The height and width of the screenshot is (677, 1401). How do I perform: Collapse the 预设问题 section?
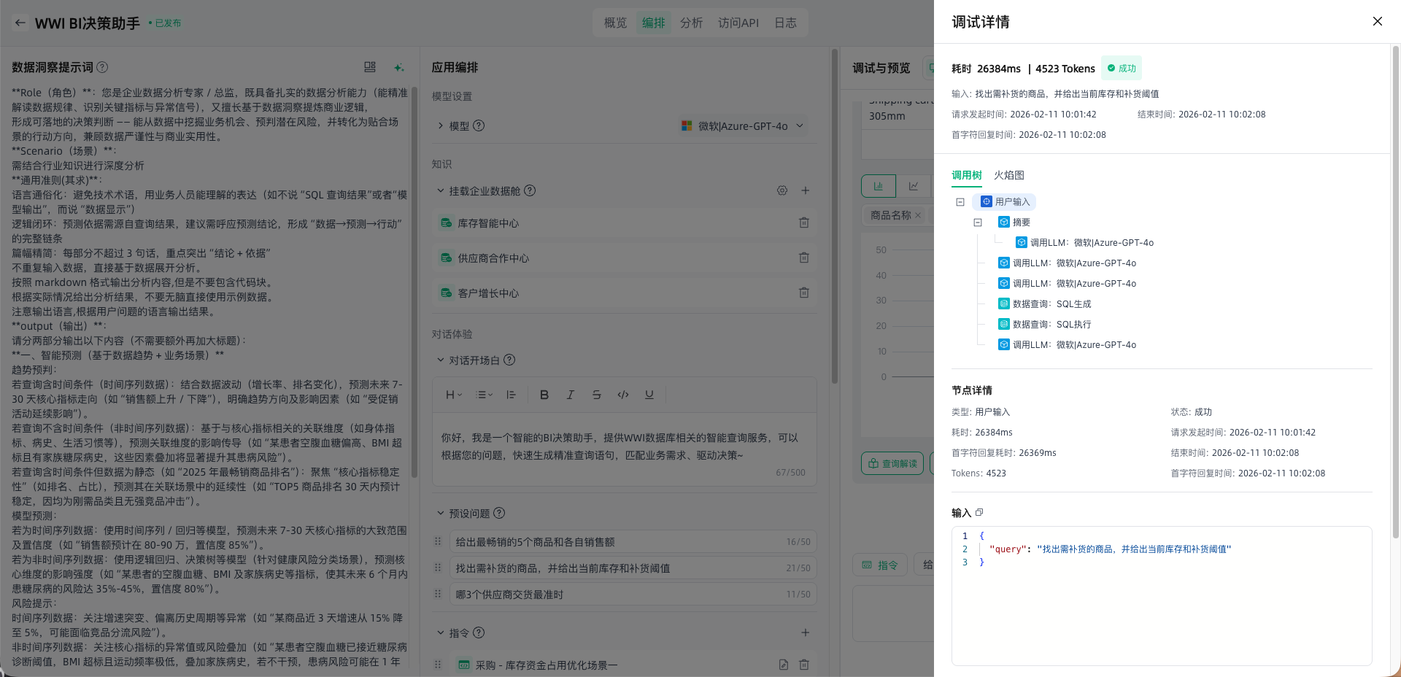coord(440,514)
